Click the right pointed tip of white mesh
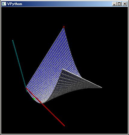The width and height of the screenshot is (129, 135). tap(101, 88)
